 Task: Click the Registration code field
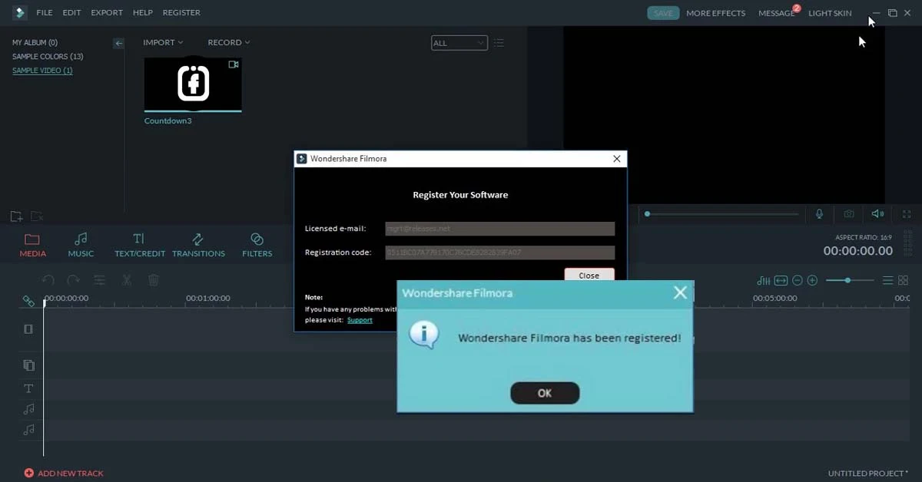click(x=499, y=253)
